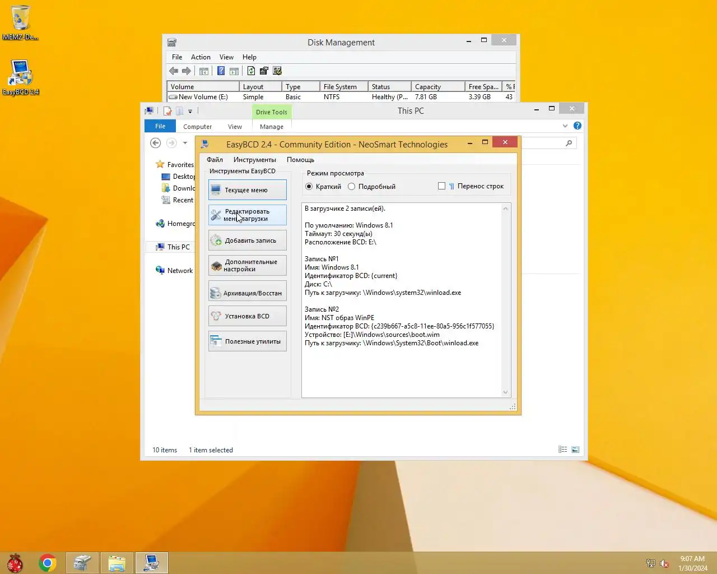Click the muted volume icon in system tray

click(x=664, y=563)
